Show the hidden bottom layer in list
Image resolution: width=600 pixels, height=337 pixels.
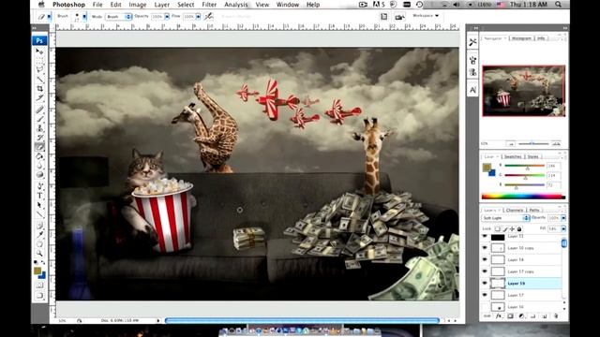tap(485, 307)
